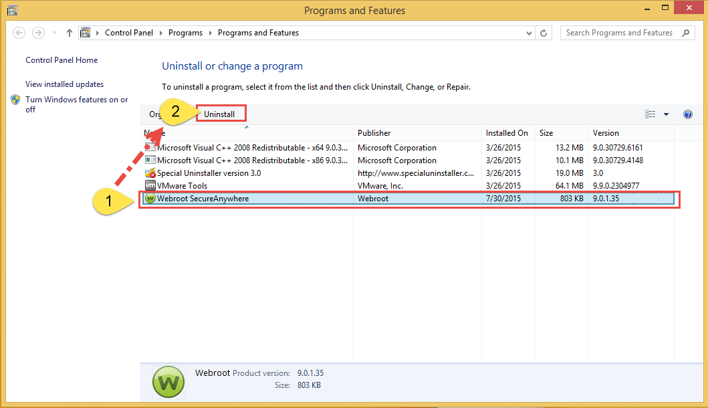Click version cell 9.0.30729.4148
This screenshot has width=708, height=408.
click(x=618, y=161)
